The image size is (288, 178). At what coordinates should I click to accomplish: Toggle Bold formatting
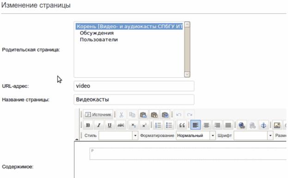click(x=88, y=125)
